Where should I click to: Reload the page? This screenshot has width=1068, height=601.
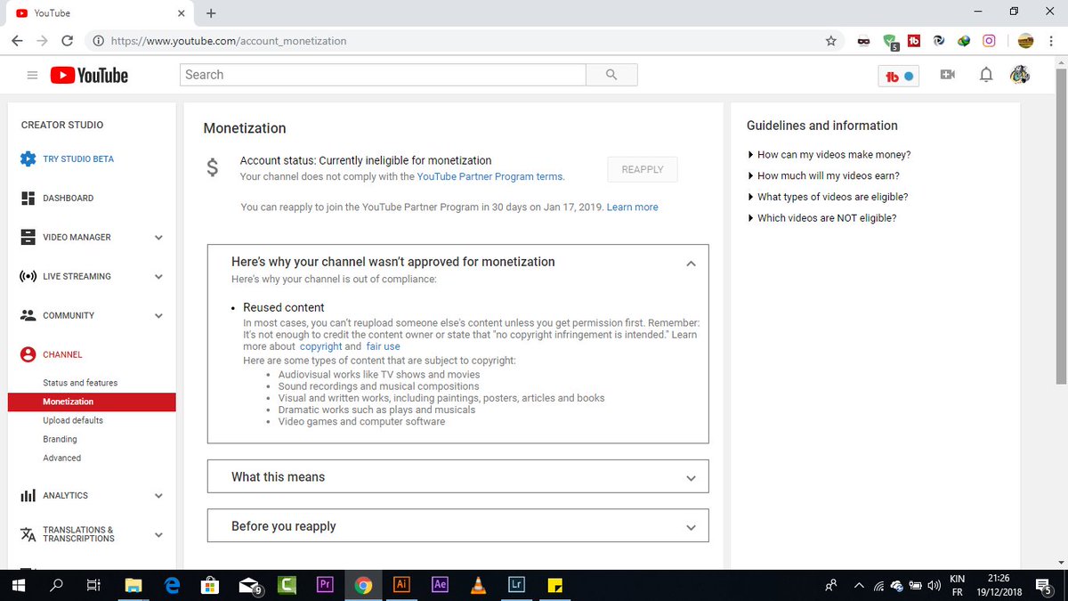click(x=67, y=41)
